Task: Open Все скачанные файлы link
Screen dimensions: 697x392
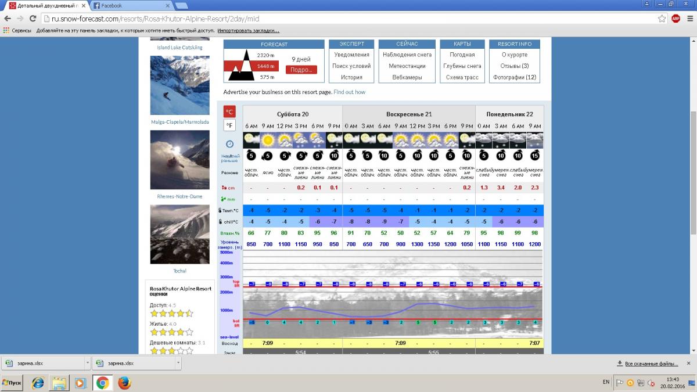Action: tap(651, 364)
